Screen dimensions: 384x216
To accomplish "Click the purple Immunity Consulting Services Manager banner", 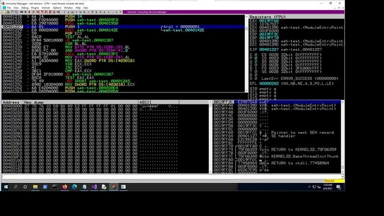I will point(233,12).
